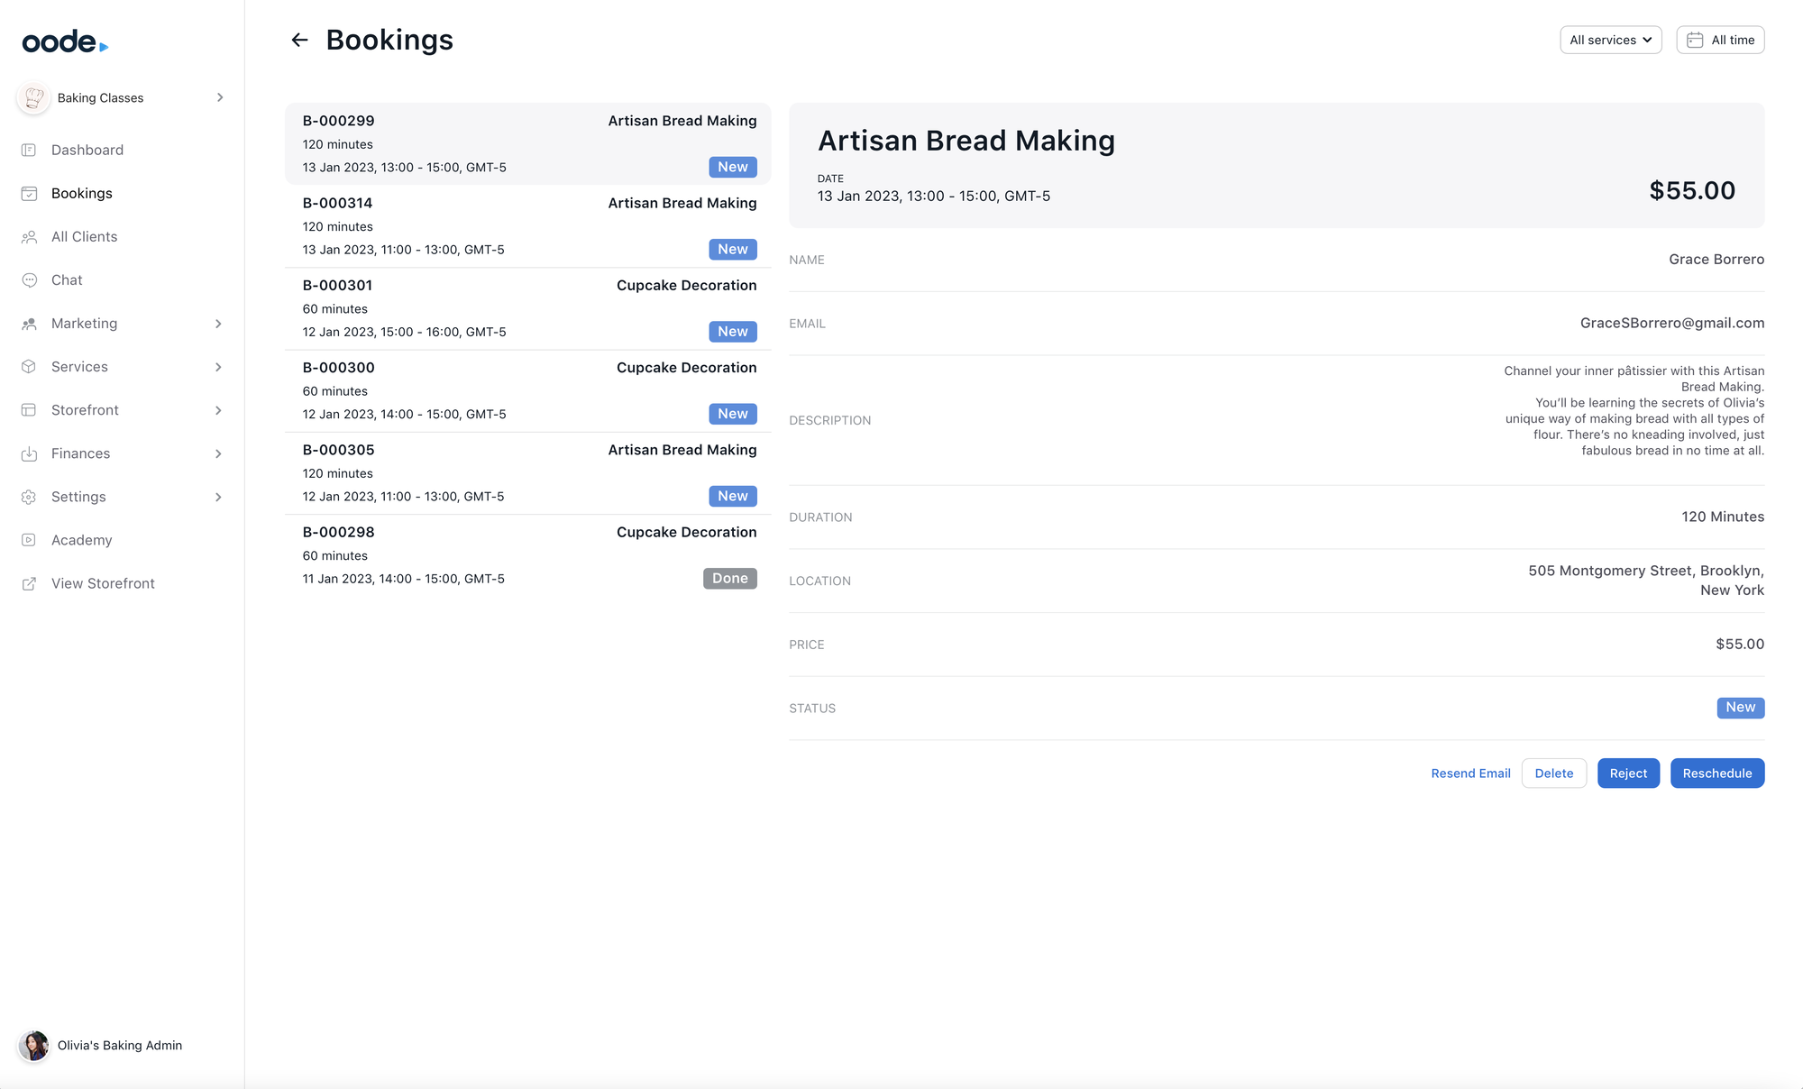Go to the Bookings menu item
The image size is (1803, 1089).
point(82,193)
